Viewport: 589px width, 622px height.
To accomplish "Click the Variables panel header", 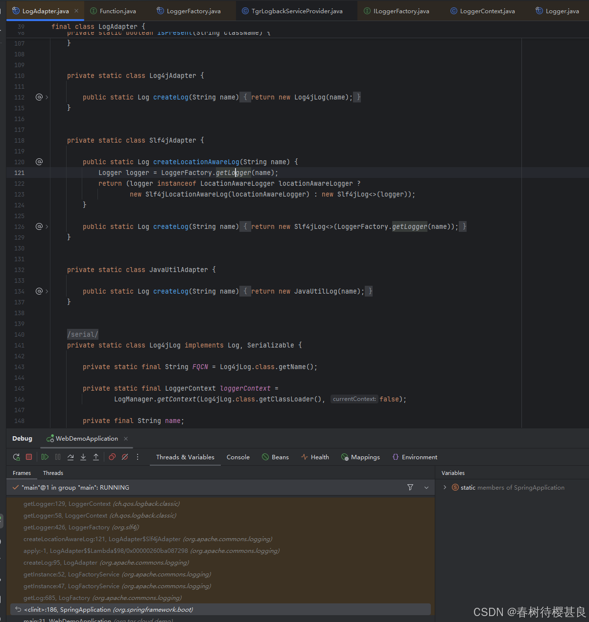I will click(453, 473).
